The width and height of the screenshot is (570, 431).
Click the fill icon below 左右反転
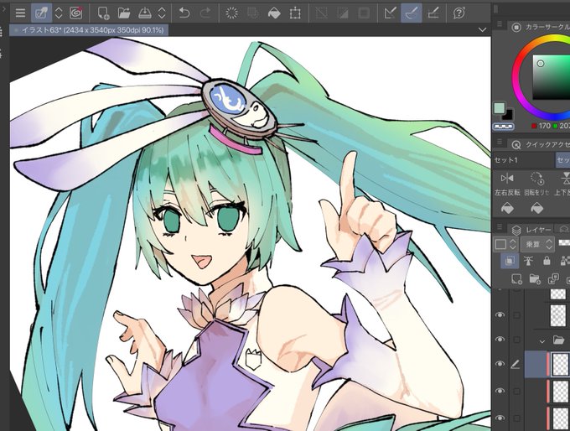[x=507, y=209]
